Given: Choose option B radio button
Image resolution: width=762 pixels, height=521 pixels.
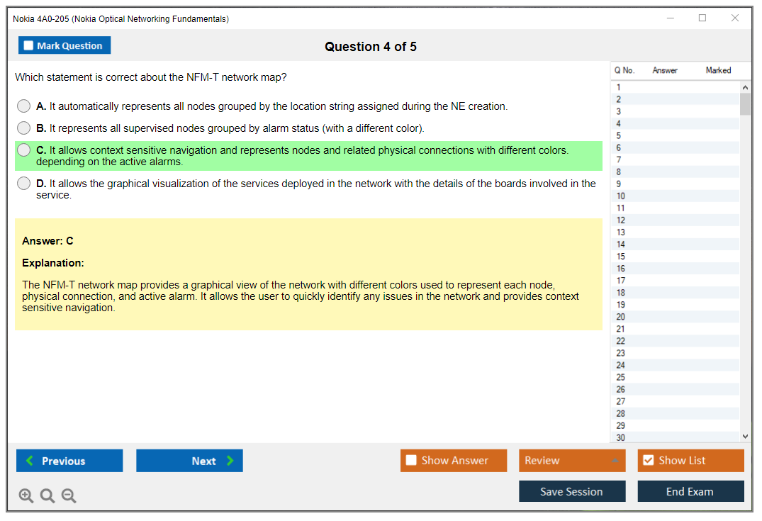Looking at the screenshot, I should pyautogui.click(x=24, y=128).
